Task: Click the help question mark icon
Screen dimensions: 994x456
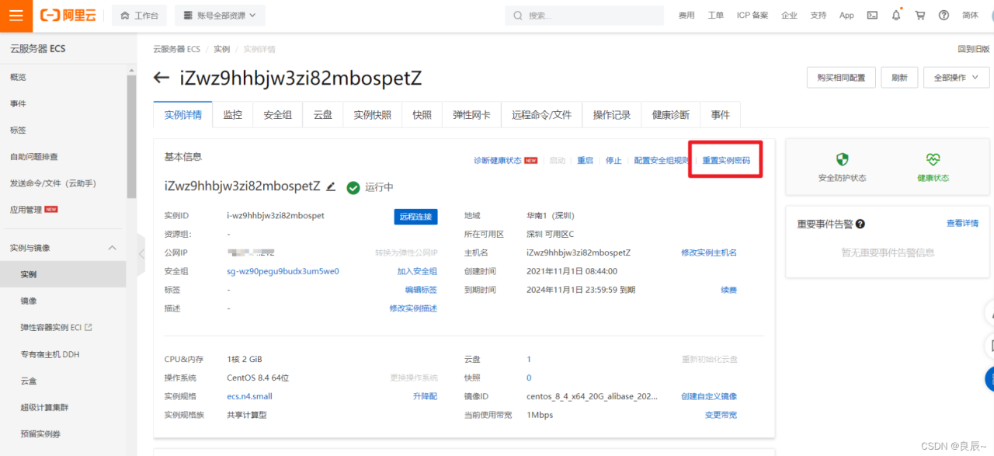Action: click(944, 16)
